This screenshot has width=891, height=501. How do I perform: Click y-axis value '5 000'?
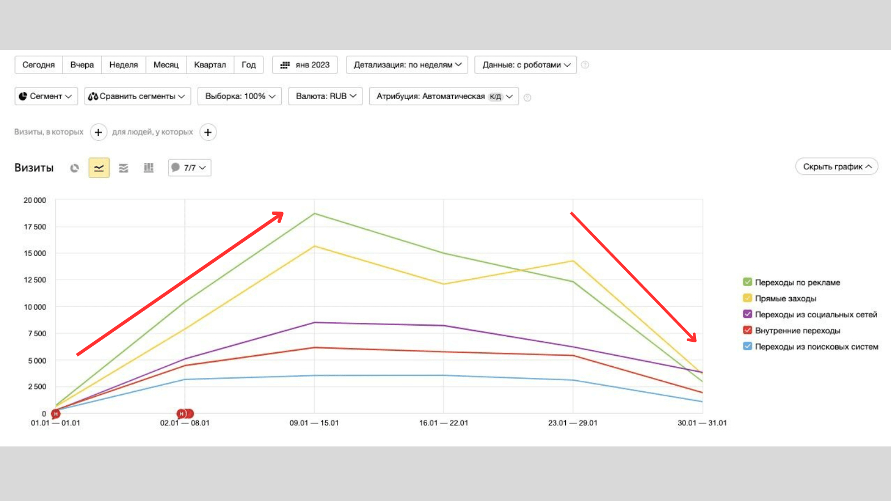click(37, 361)
